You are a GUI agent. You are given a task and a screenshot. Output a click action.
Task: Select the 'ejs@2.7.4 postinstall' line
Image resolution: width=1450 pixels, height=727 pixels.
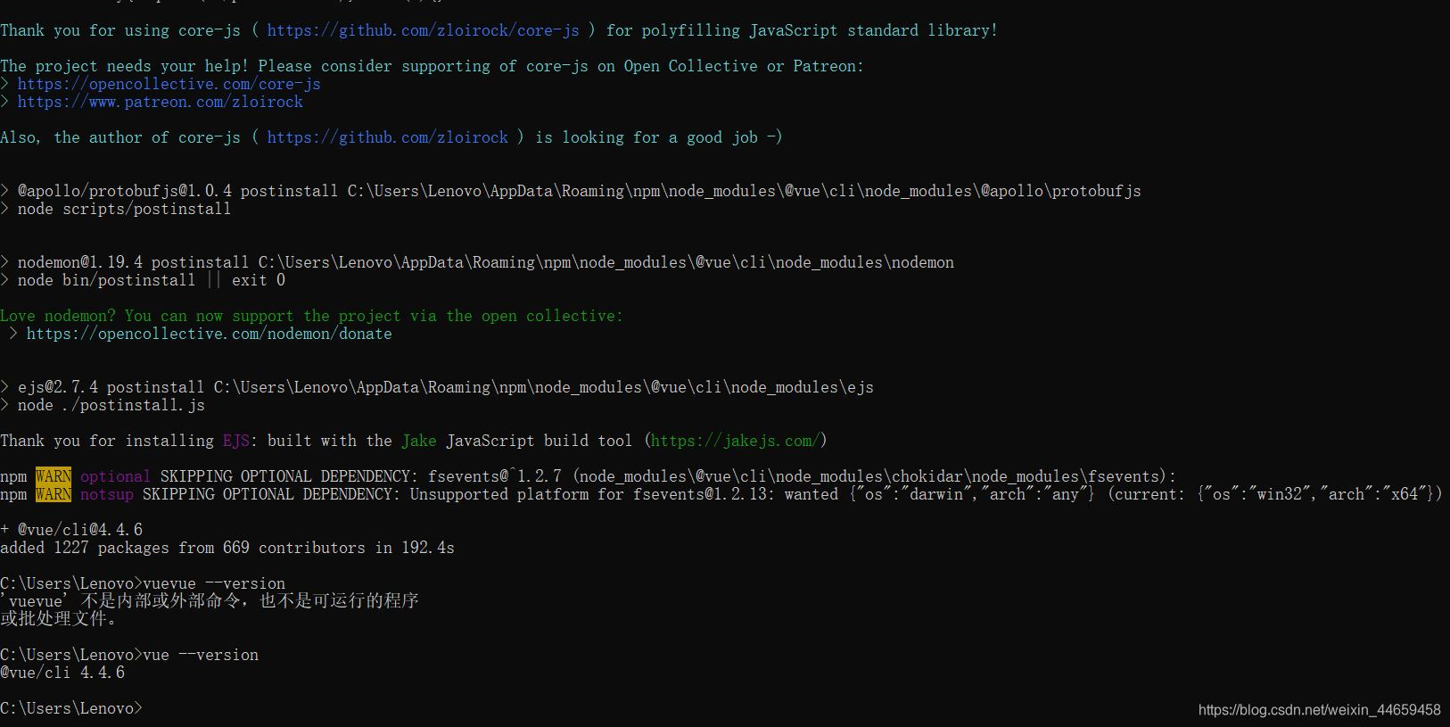point(437,387)
